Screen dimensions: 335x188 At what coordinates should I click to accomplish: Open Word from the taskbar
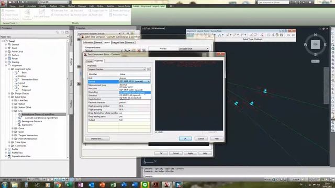135,185
